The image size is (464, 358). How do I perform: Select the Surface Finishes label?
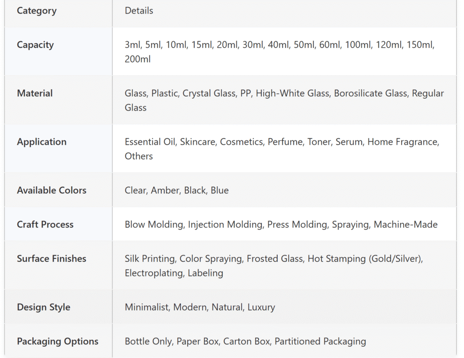52,259
